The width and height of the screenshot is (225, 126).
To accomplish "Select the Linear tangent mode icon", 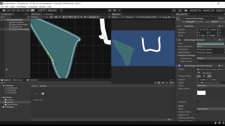I will tap(199, 76).
